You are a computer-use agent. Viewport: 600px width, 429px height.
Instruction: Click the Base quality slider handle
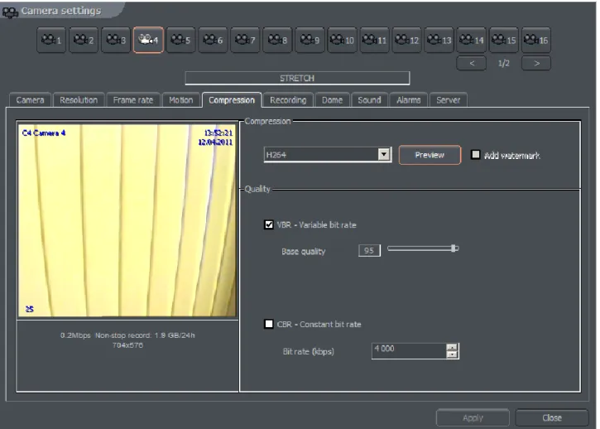454,248
